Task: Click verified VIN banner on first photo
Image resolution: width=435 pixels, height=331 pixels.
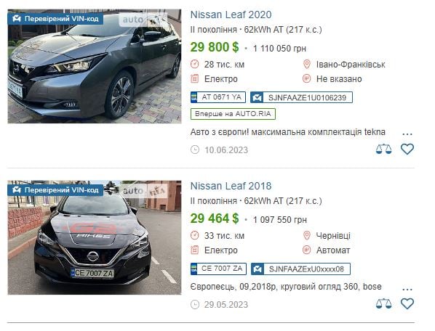Action: (x=55, y=19)
